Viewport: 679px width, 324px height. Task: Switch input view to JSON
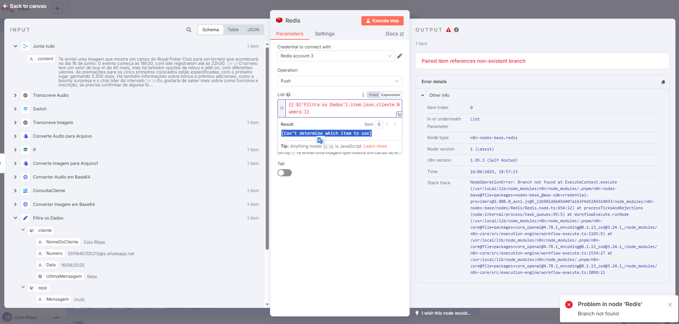point(253,30)
